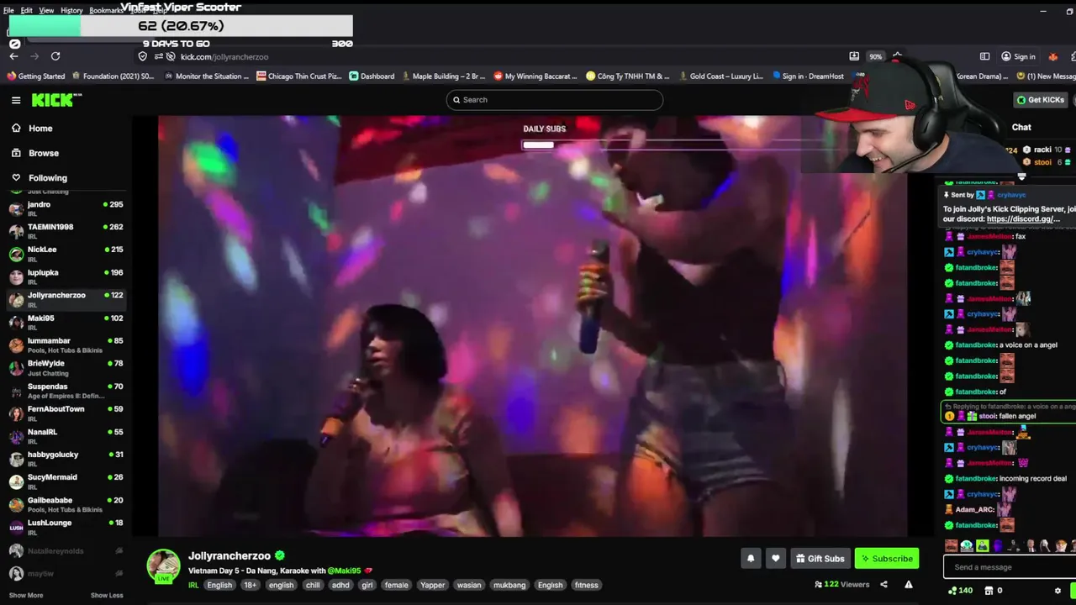Click the Kick Search field

pyautogui.click(x=555, y=100)
